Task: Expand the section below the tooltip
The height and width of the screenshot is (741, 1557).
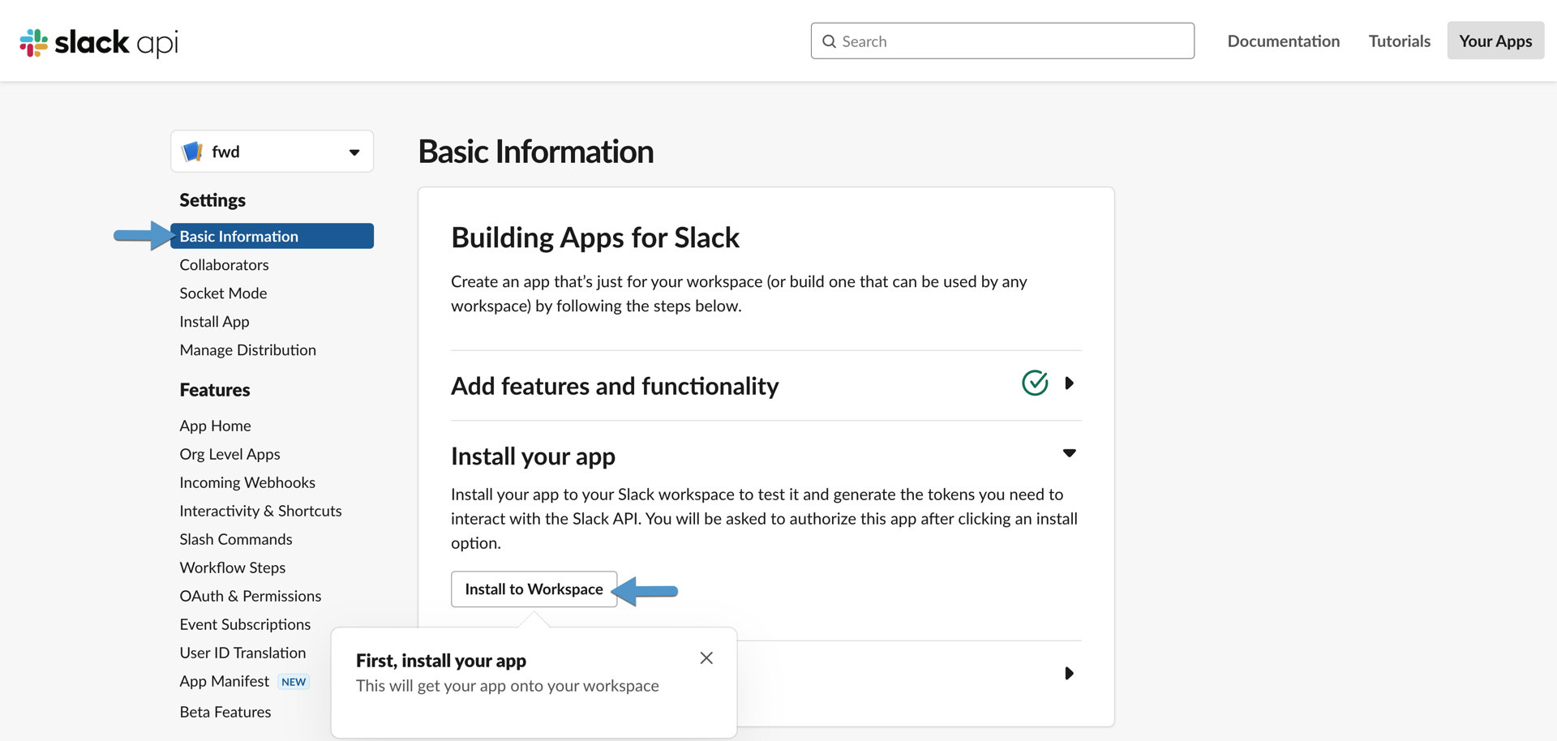Action: [1070, 673]
